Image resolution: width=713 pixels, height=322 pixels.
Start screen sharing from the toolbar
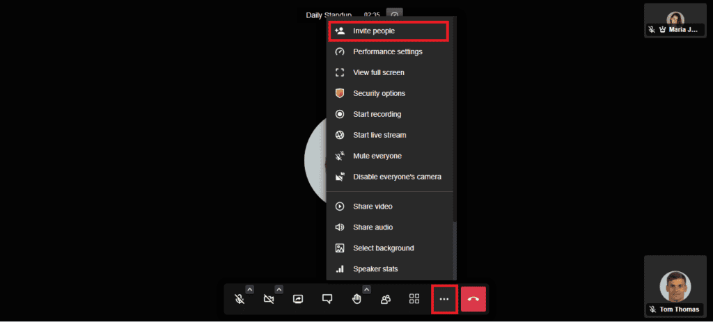point(298,299)
